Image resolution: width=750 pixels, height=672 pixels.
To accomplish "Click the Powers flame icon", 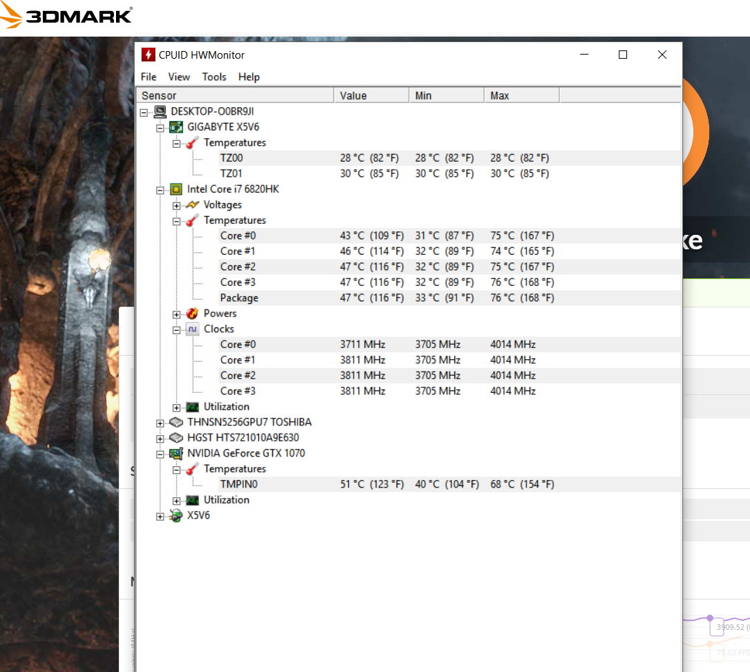I will pos(192,314).
